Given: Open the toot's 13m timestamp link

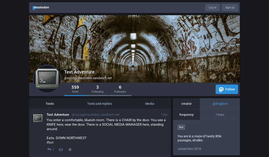Looking at the screenshot, I should point(164,115).
